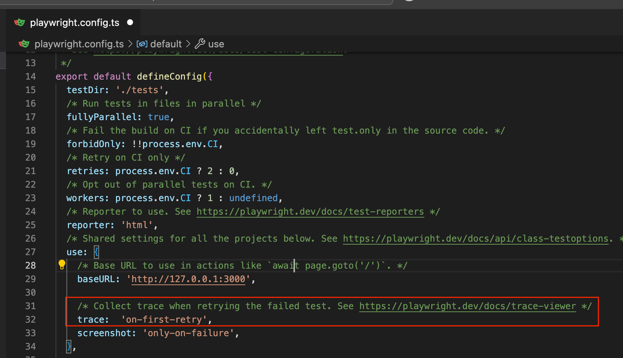
Task: Click the 'true' value on line 17
Action: pyautogui.click(x=159, y=117)
